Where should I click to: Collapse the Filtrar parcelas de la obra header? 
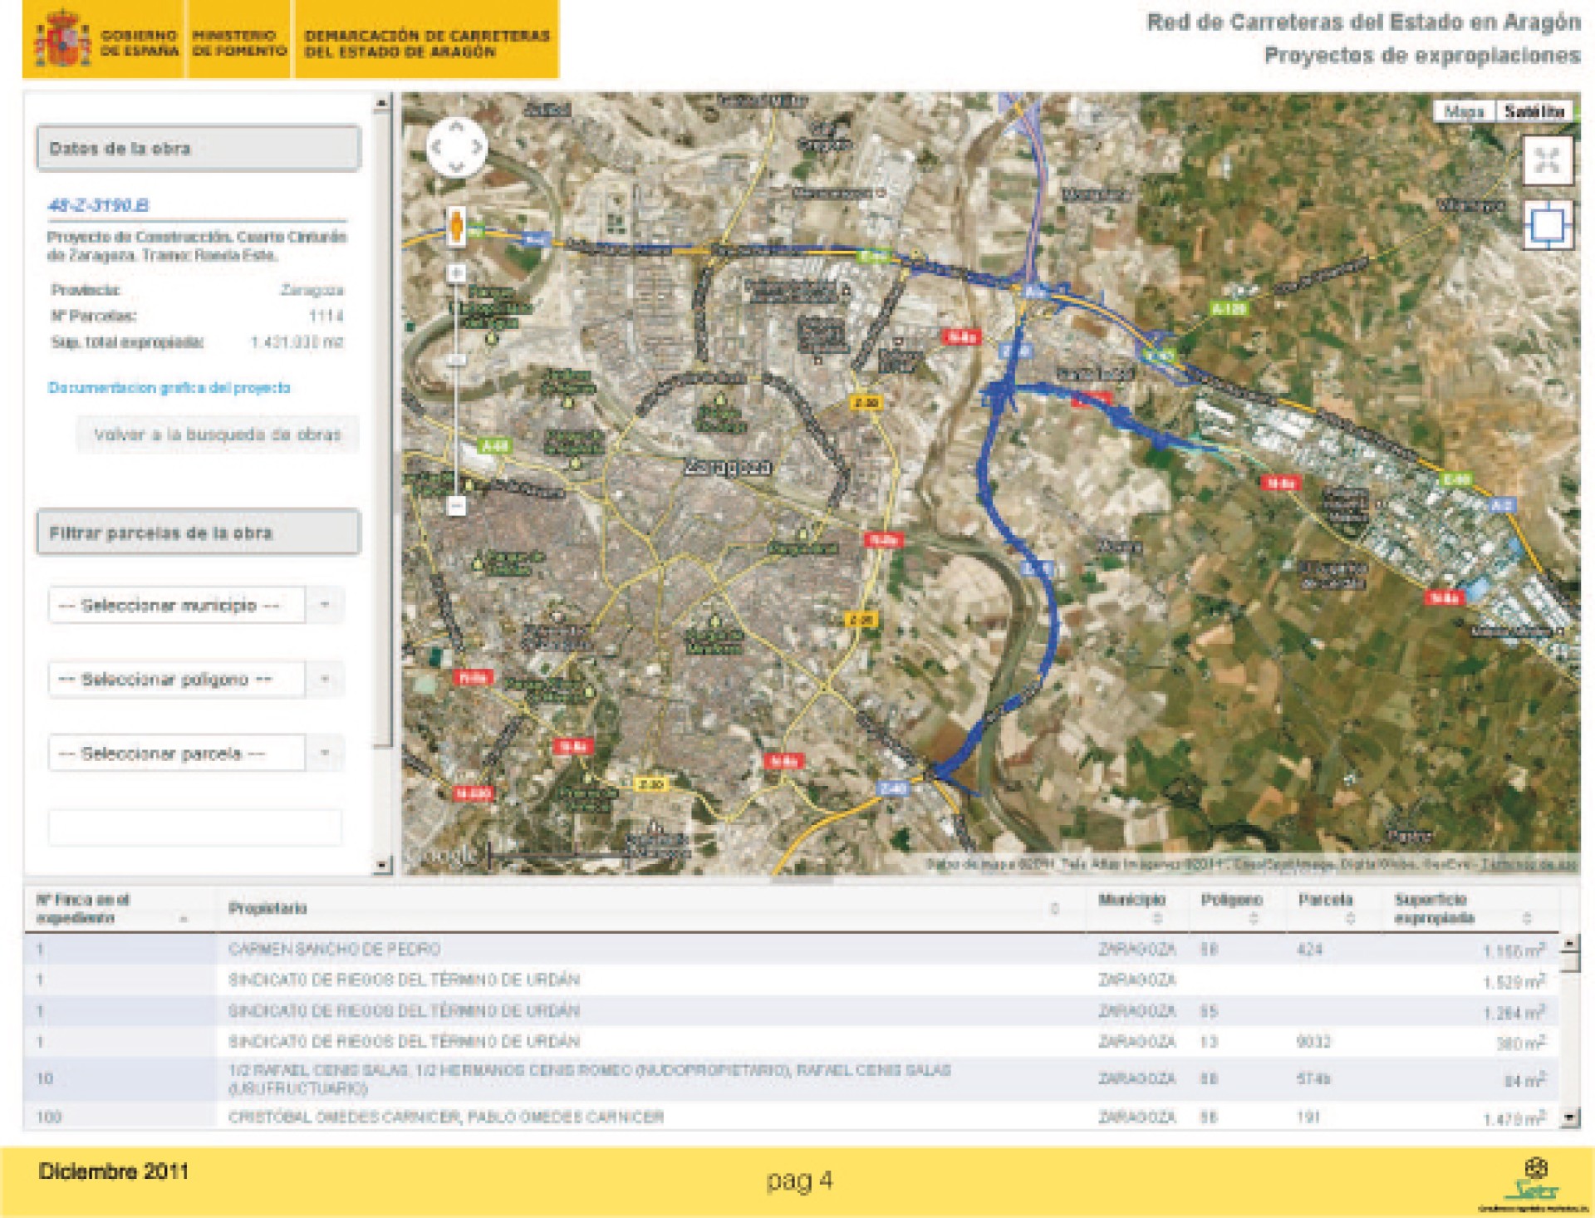coord(199,533)
